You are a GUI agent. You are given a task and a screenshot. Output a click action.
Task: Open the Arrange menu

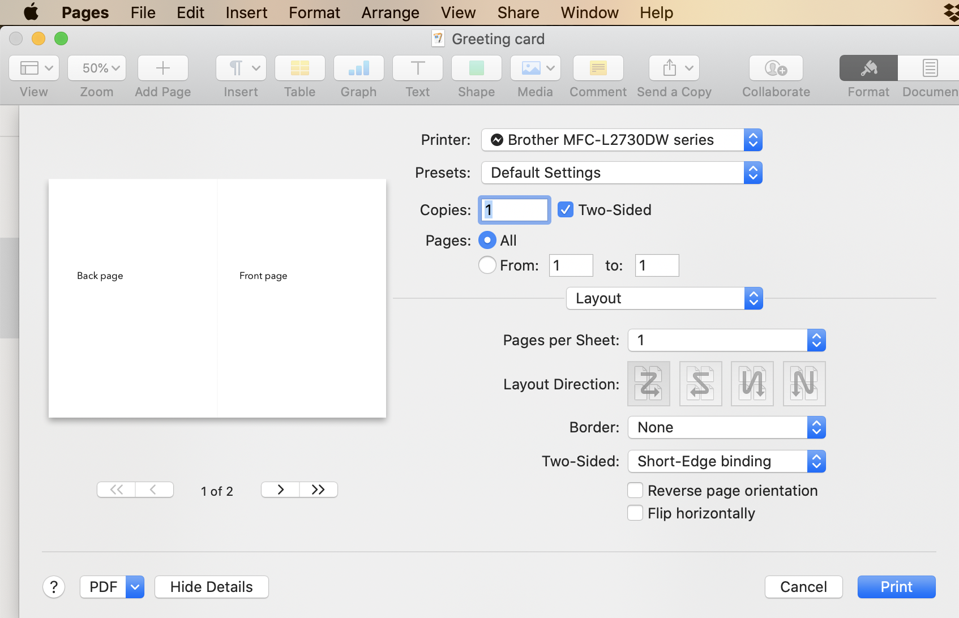(391, 12)
